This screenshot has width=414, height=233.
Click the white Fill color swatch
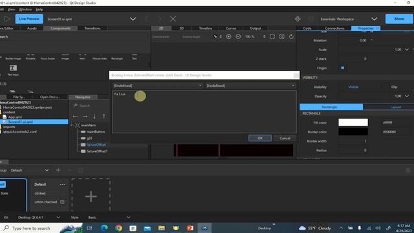tap(353, 122)
